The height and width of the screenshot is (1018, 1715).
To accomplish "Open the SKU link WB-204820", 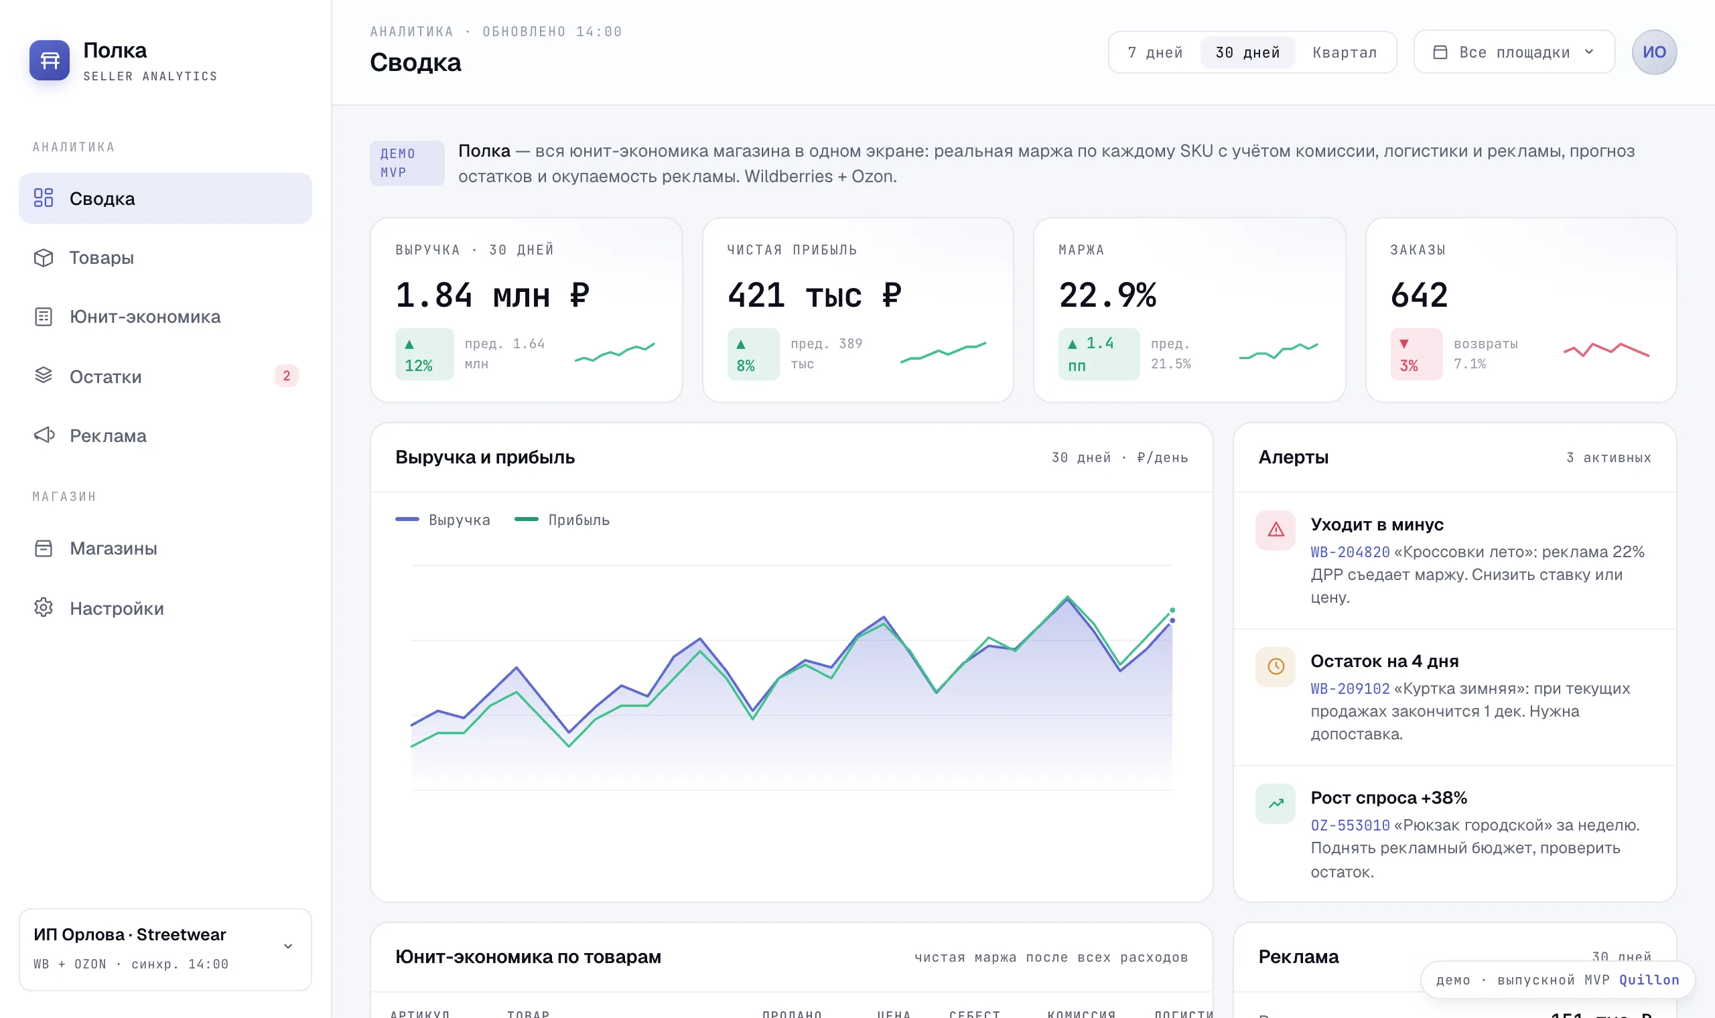I will tap(1349, 553).
